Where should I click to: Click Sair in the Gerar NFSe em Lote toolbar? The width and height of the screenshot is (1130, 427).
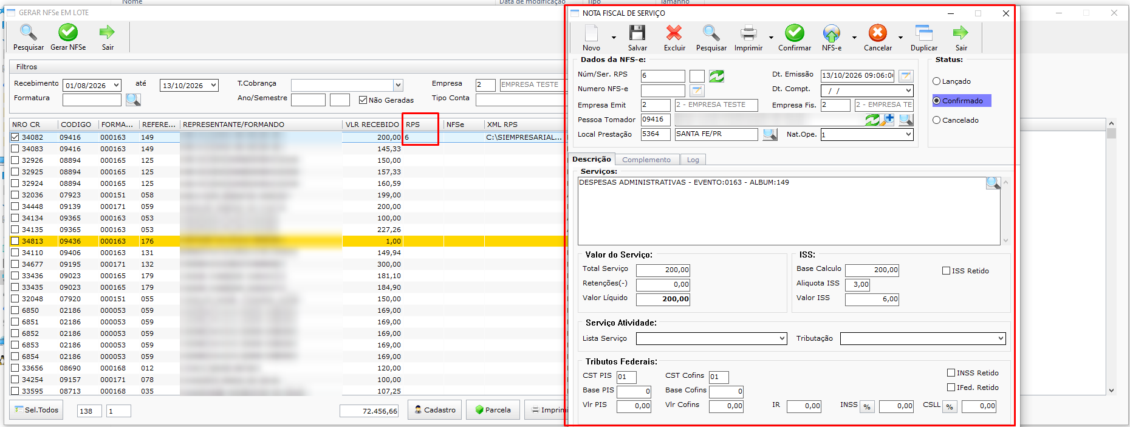coord(108,38)
